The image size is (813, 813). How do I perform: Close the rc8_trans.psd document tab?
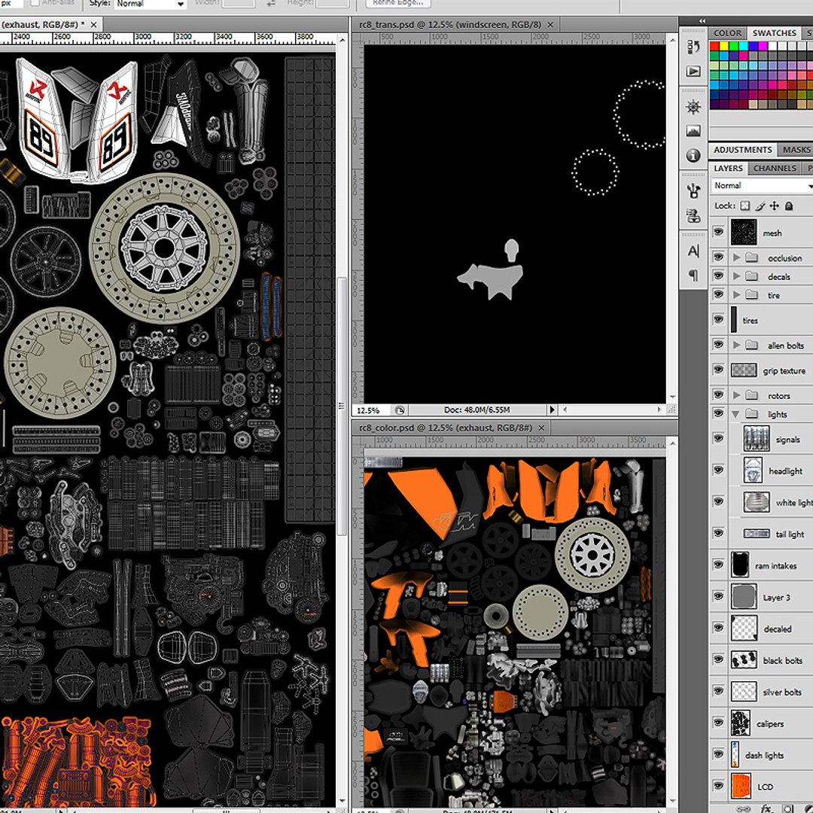550,24
